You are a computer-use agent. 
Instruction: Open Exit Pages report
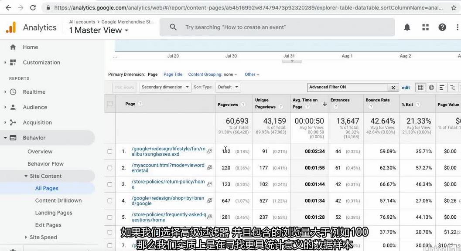tap(48, 225)
